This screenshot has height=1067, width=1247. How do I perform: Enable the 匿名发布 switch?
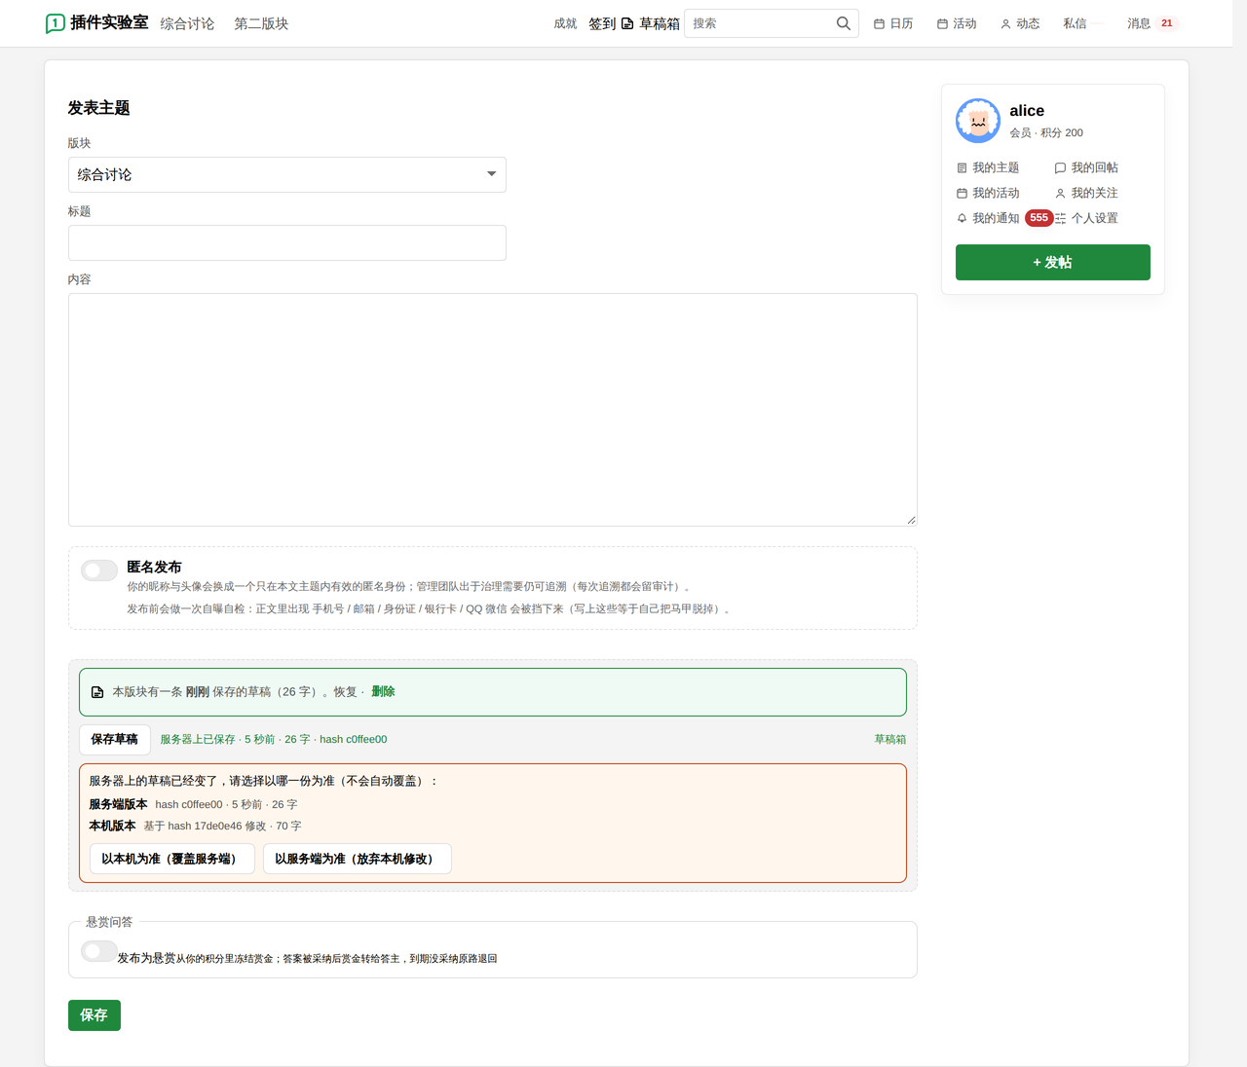pos(99,570)
